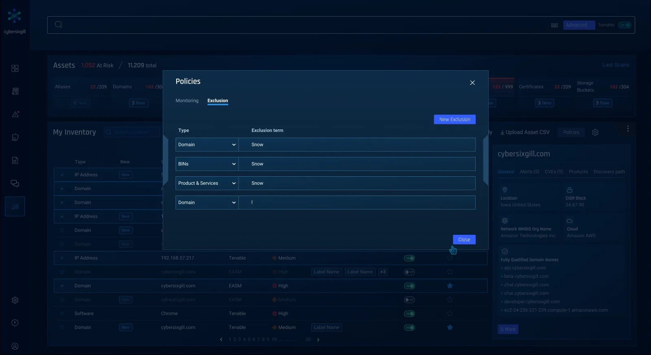
Task: Open the help question mark icon in the sidebar
Action: (x=15, y=323)
